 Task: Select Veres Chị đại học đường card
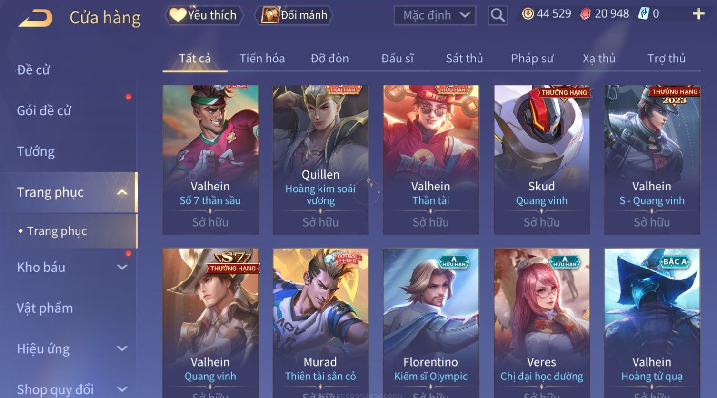542,323
